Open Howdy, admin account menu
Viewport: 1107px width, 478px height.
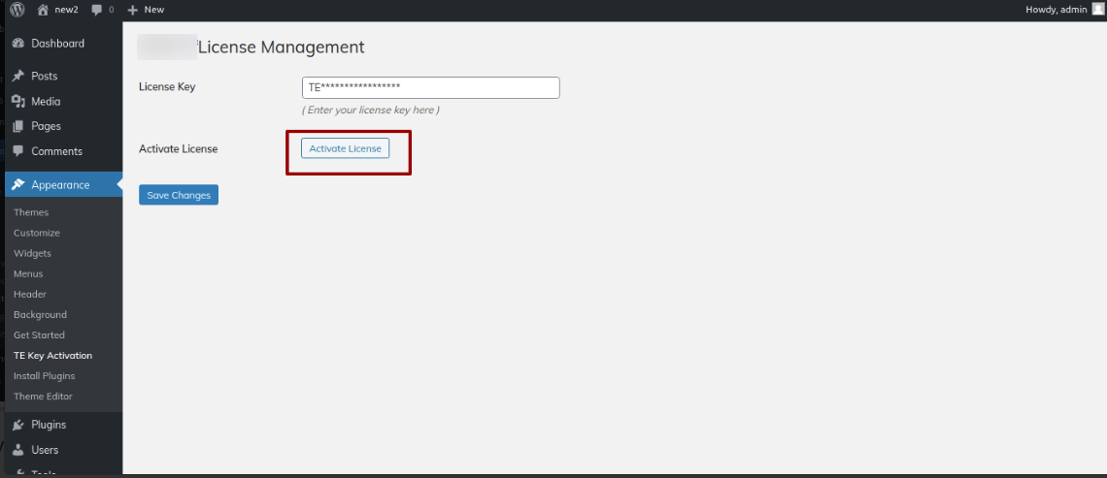[x=1057, y=9]
